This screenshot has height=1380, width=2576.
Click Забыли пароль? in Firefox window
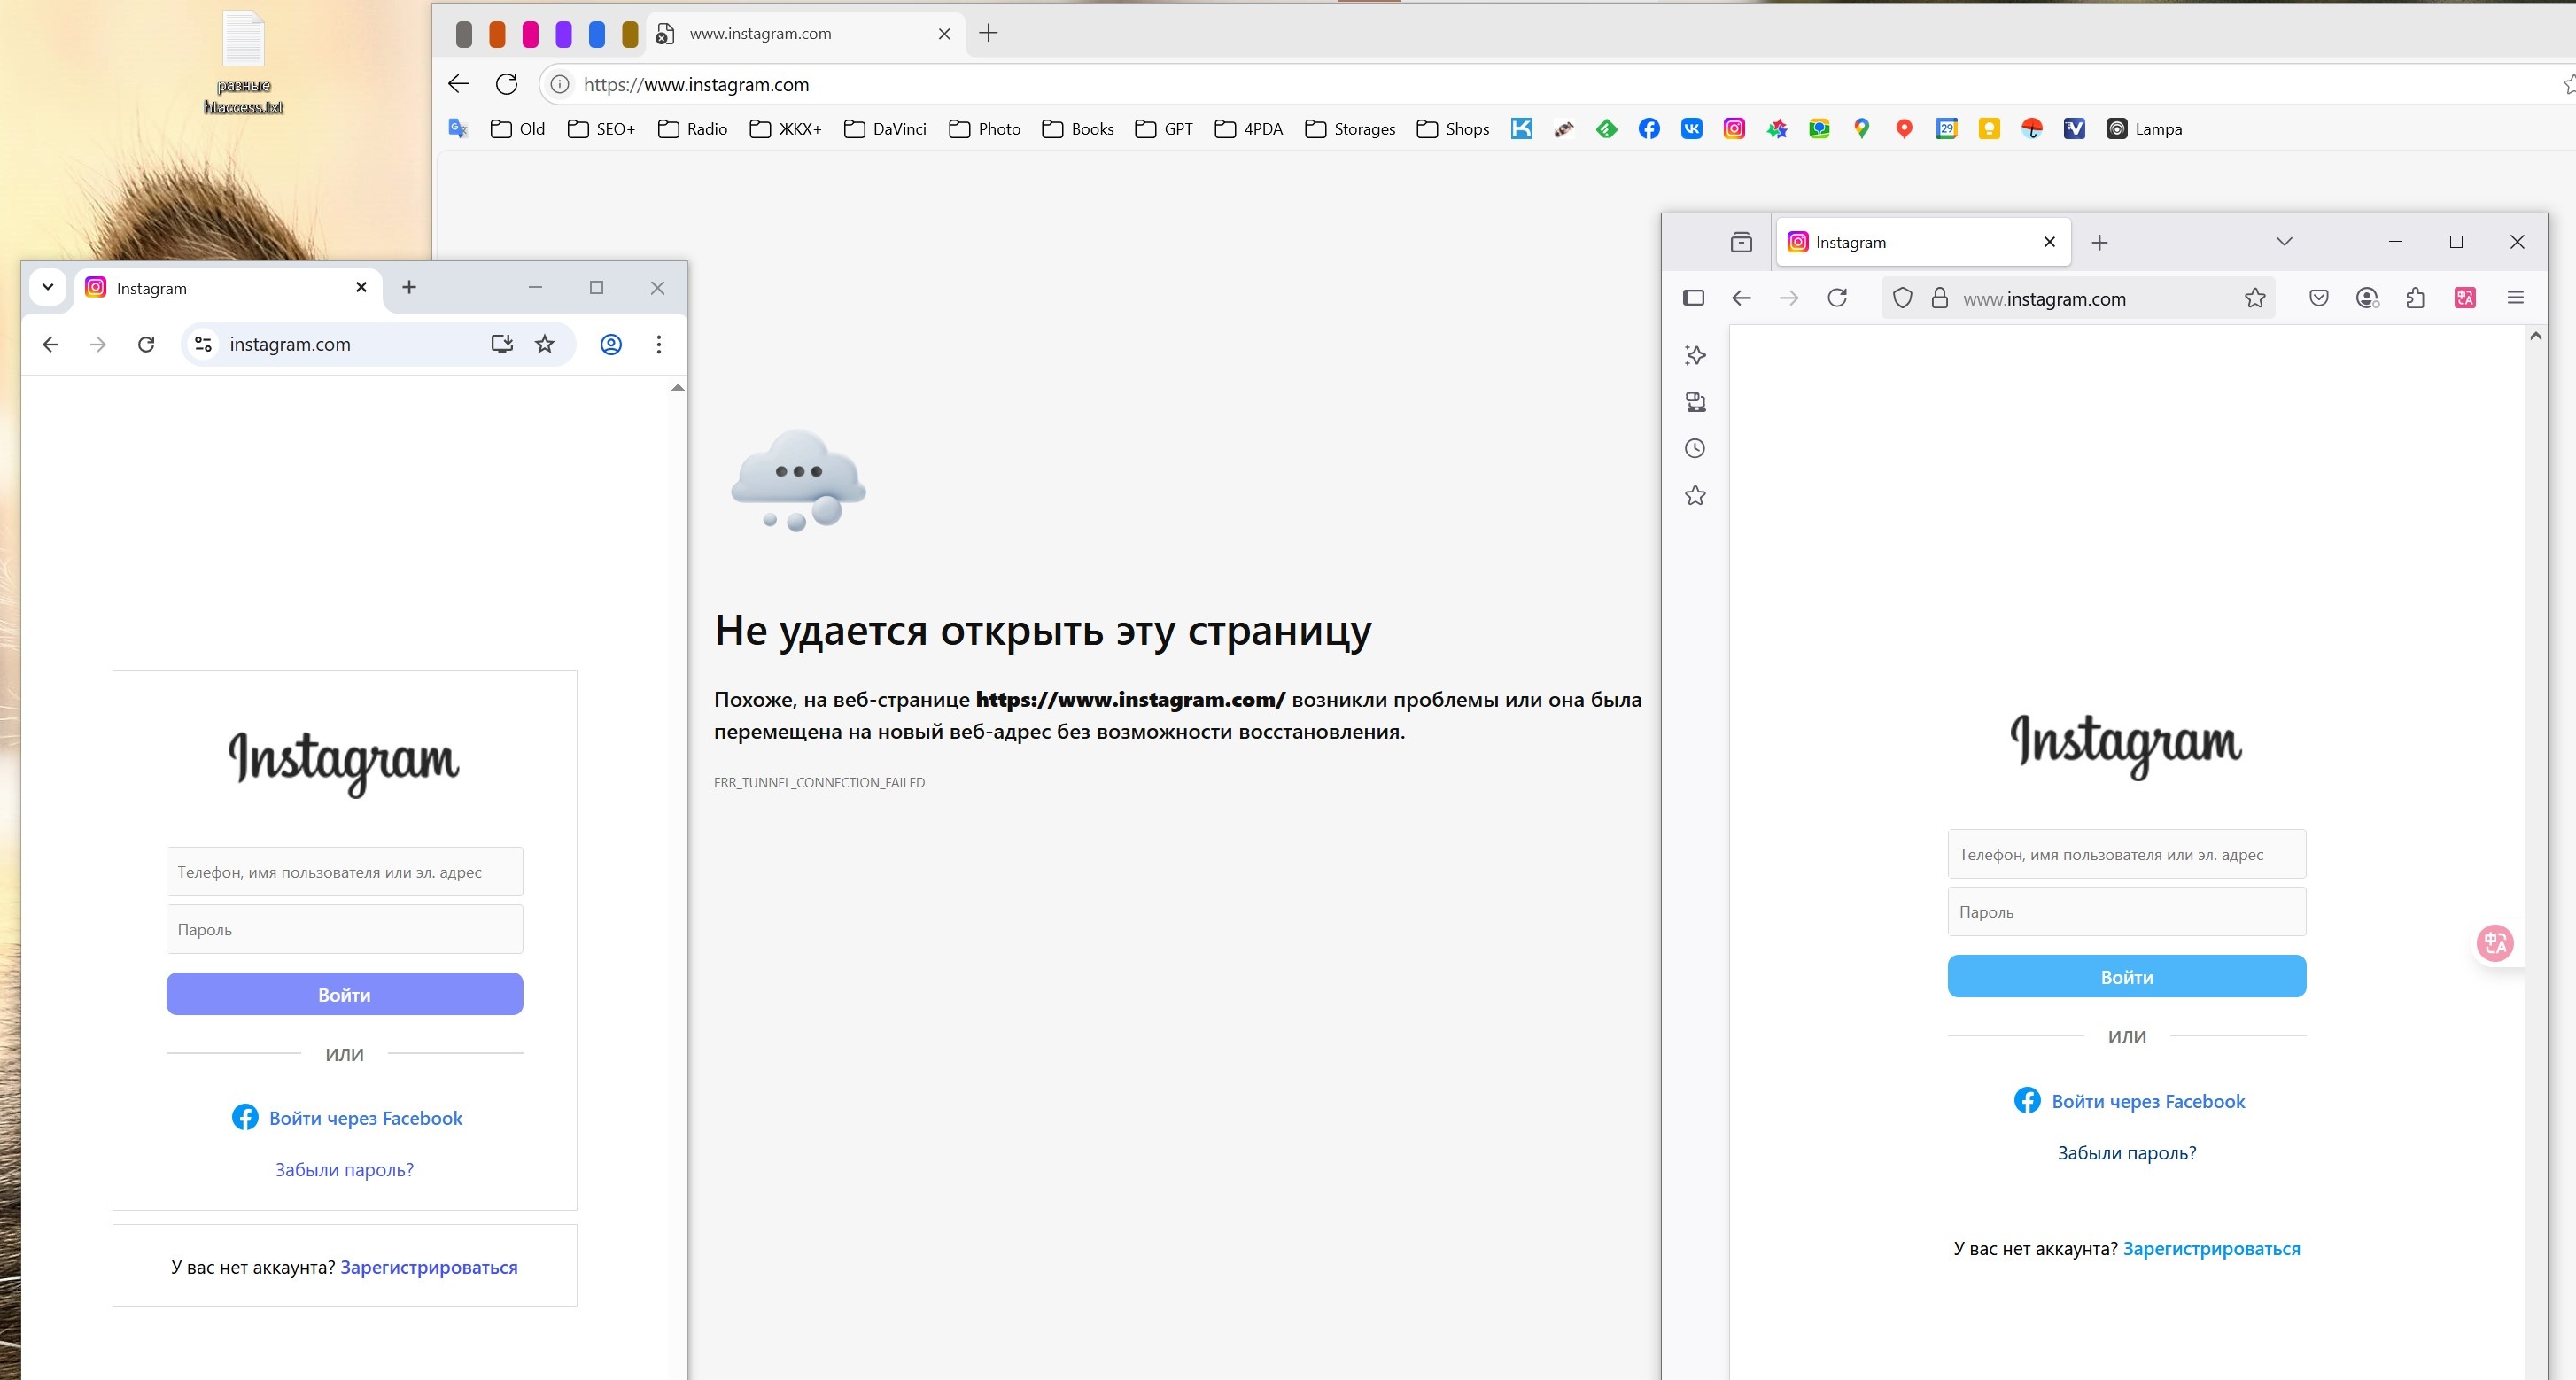2127,1153
